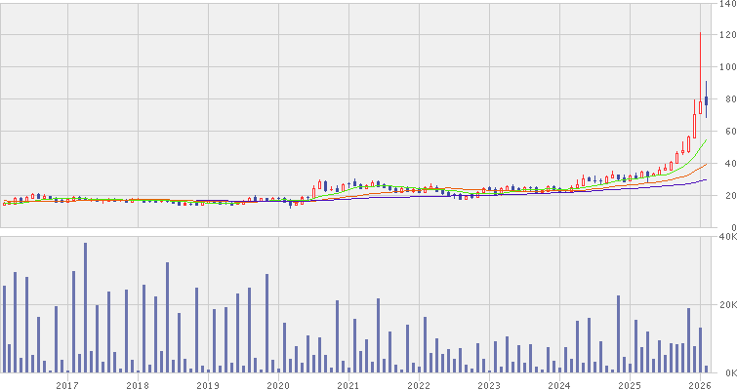Viewport: 737px width, 390px height.
Task: Select the 100 price axis label
Action: (x=725, y=67)
